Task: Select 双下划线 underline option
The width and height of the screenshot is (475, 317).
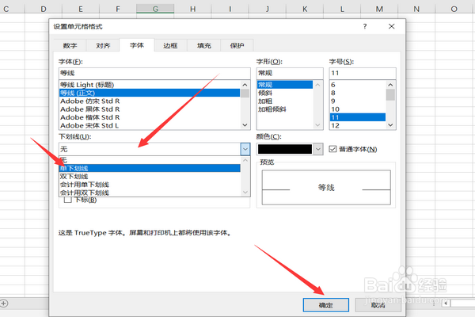Action: click(x=150, y=176)
